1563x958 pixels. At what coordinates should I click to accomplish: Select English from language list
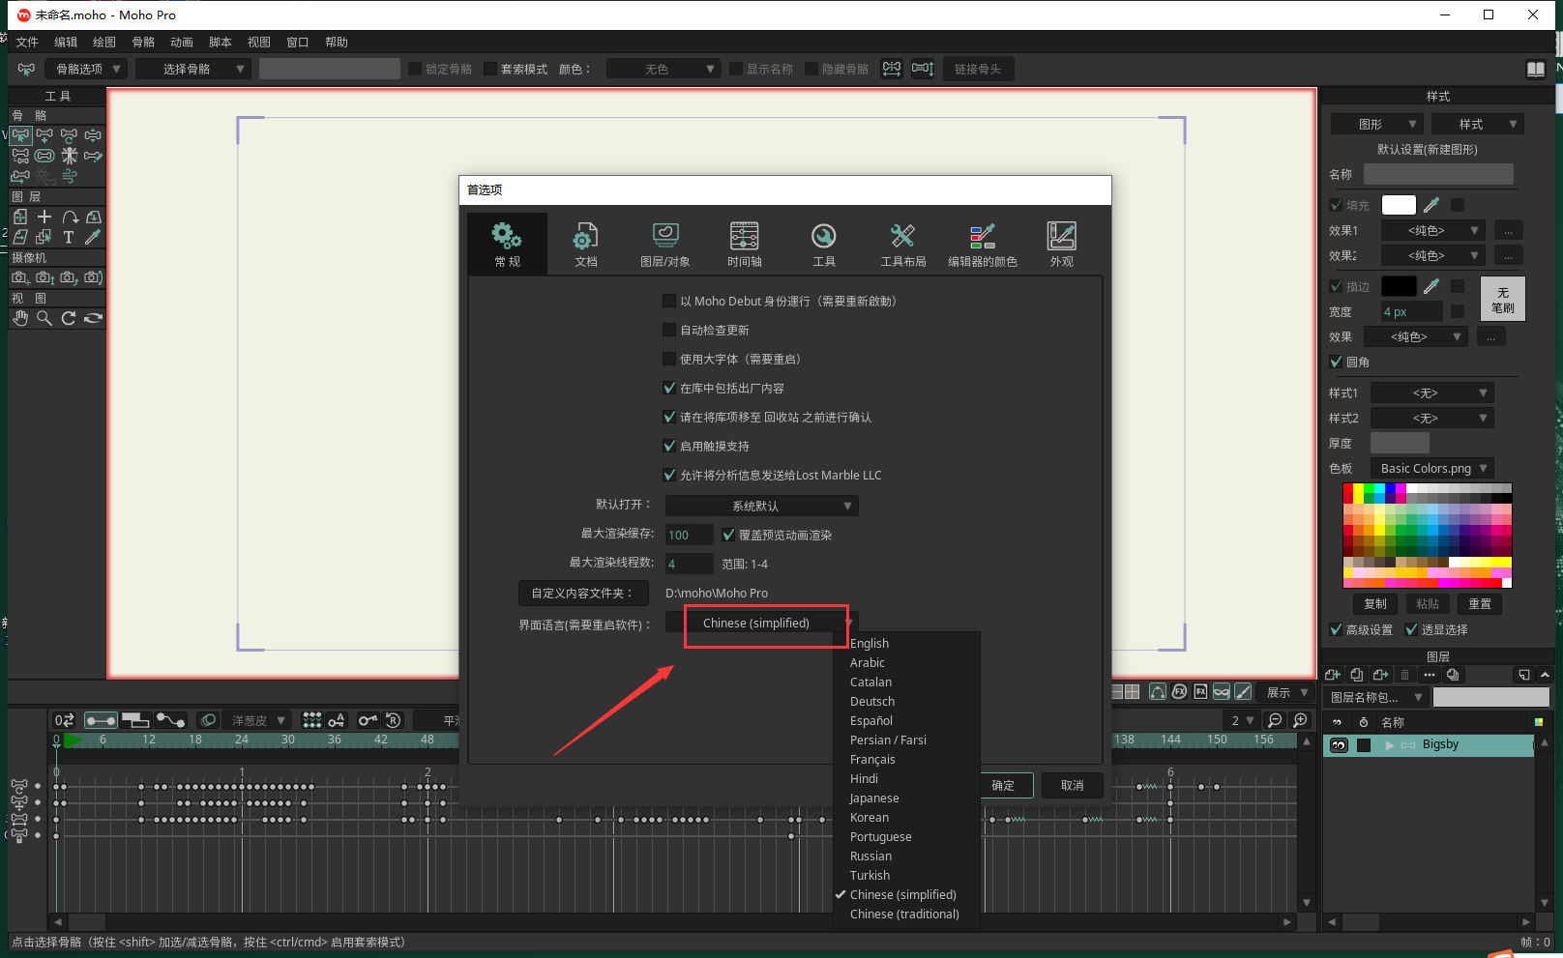tap(870, 643)
